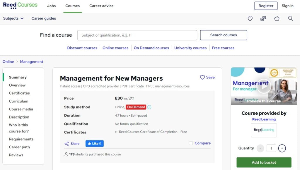Click the Find a course search field
The height and width of the screenshot is (170, 300).
click(137, 35)
